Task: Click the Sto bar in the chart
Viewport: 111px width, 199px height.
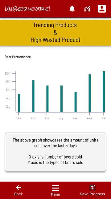Action: (x=47, y=99)
